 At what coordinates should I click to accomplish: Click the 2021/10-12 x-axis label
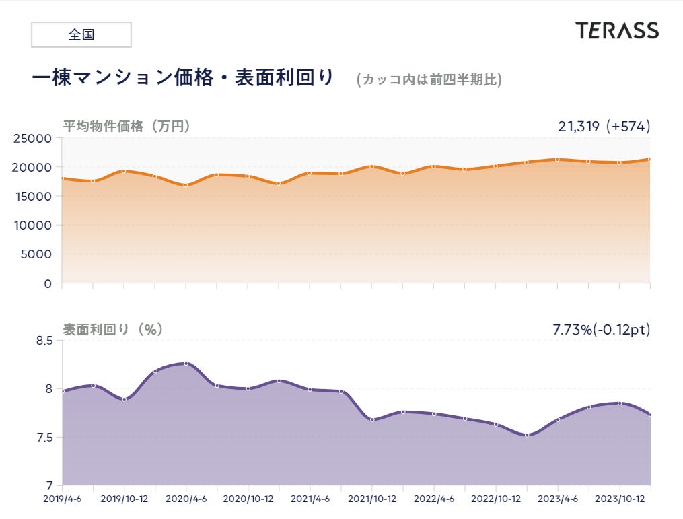[372, 499]
